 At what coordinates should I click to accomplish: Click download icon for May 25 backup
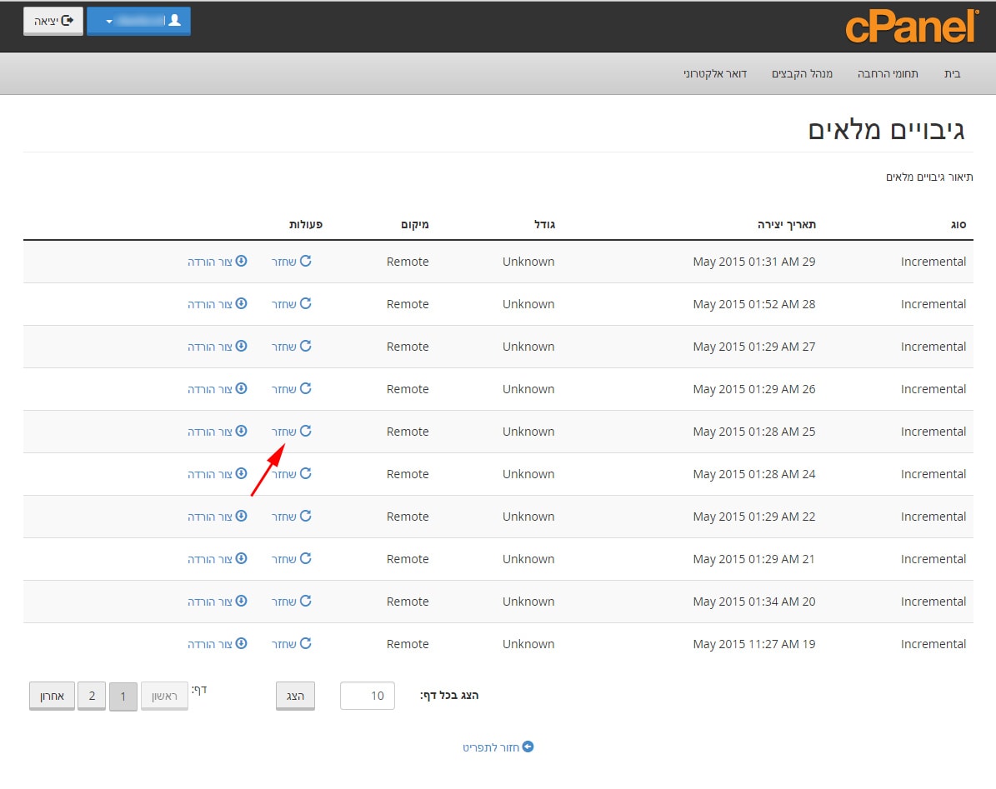click(242, 431)
